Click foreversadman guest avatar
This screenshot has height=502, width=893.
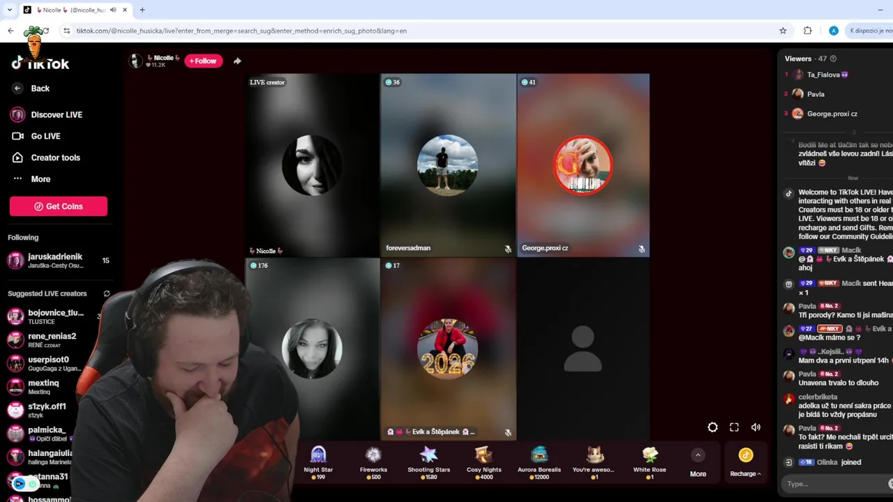[447, 165]
